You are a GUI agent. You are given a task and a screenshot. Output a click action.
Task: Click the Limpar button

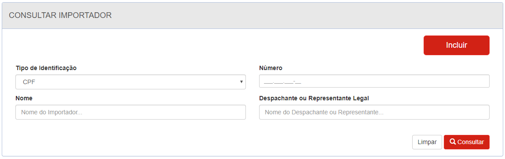pos(427,142)
